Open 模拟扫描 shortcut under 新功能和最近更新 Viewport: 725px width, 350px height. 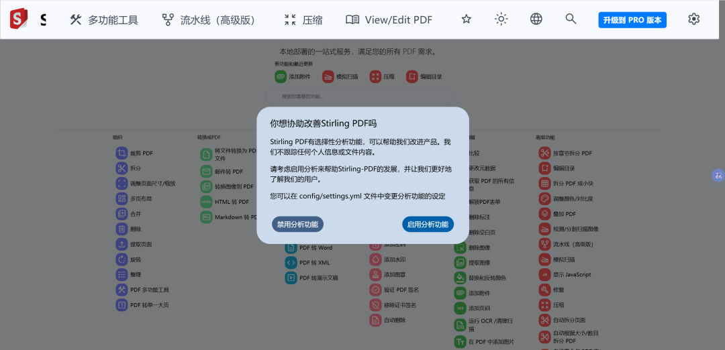pos(340,76)
